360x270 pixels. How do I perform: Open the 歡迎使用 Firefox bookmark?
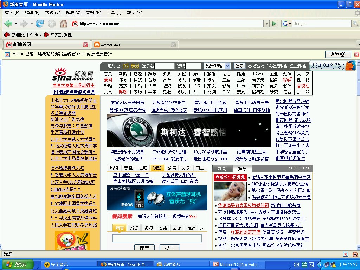tap(23, 35)
